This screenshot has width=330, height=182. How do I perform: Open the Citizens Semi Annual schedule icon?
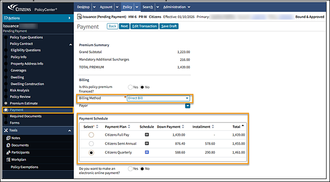(147, 144)
